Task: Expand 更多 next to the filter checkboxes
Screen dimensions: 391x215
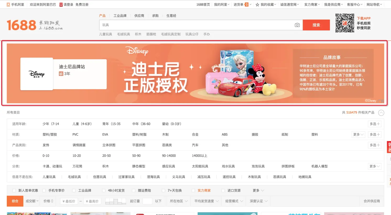Action: [x=258, y=191]
